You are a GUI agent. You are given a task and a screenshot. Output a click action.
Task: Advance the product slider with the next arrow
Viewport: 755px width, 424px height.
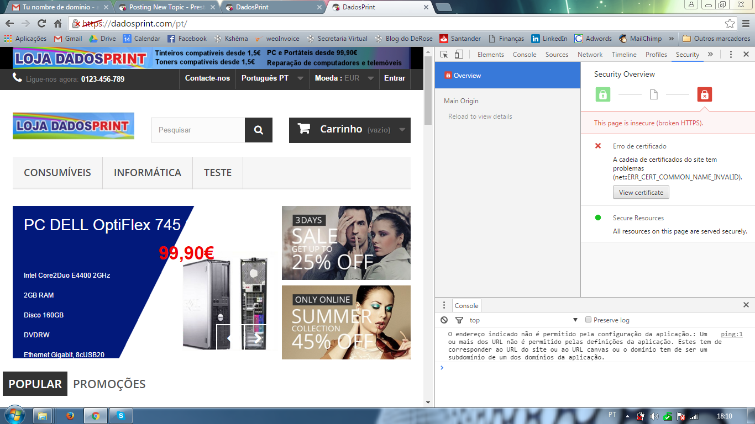tap(257, 337)
